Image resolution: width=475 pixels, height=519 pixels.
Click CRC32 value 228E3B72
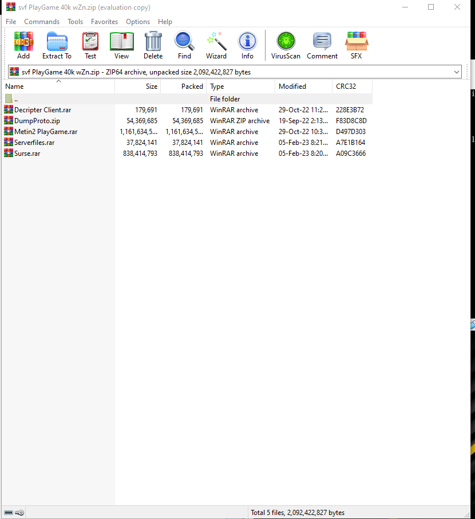350,109
